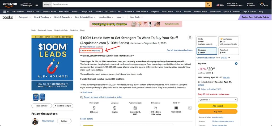Click the back cover thumbnail
This screenshot has height=126, width=272.
point(42,97)
